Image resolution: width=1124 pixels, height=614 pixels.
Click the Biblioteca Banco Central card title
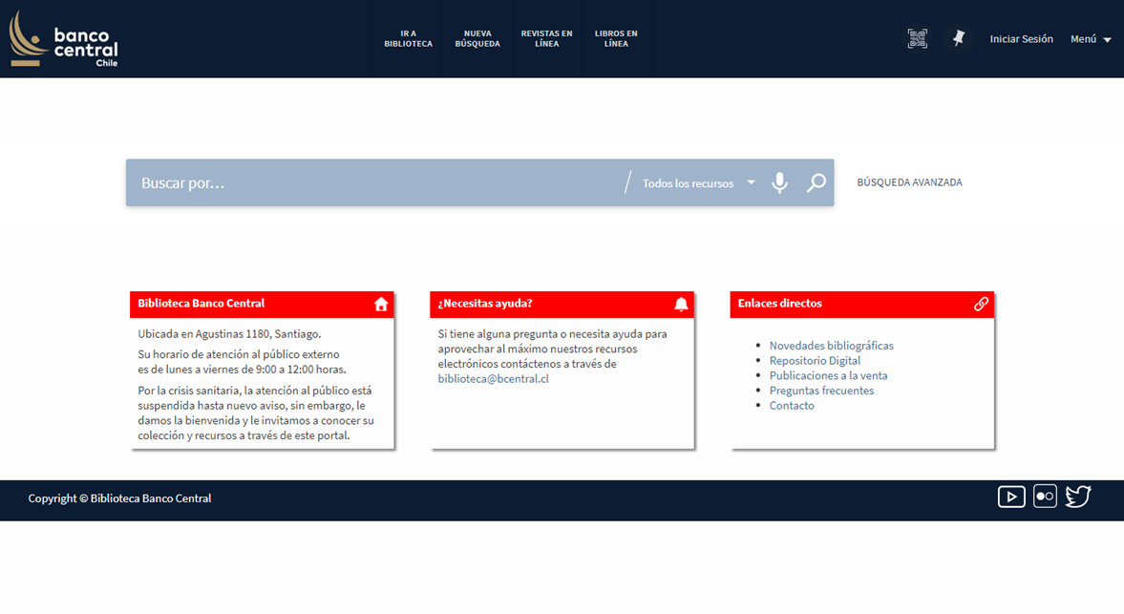tap(201, 304)
